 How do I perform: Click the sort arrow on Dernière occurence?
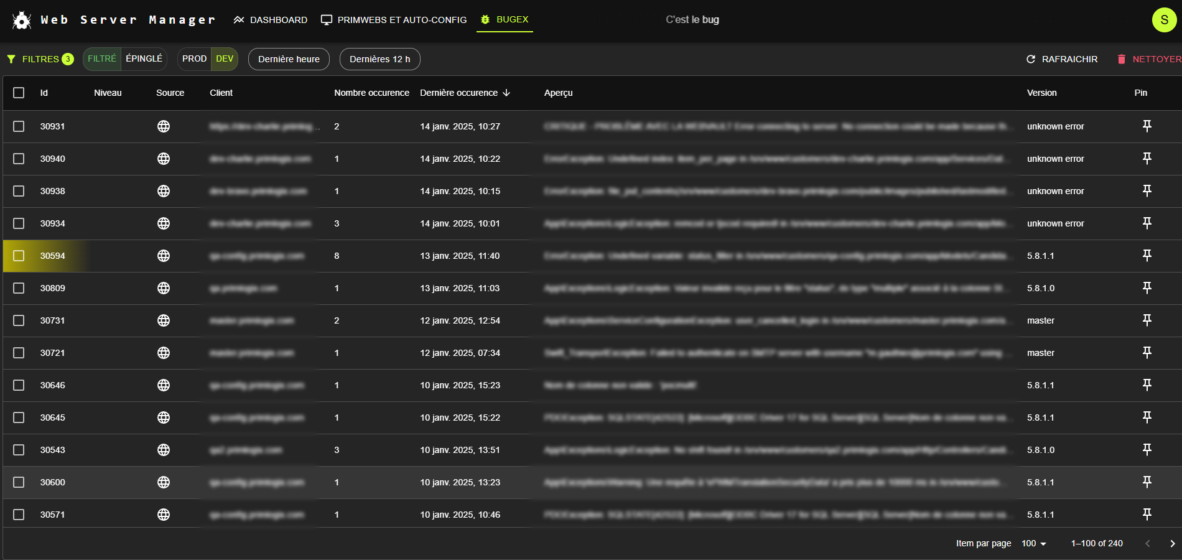(x=506, y=93)
